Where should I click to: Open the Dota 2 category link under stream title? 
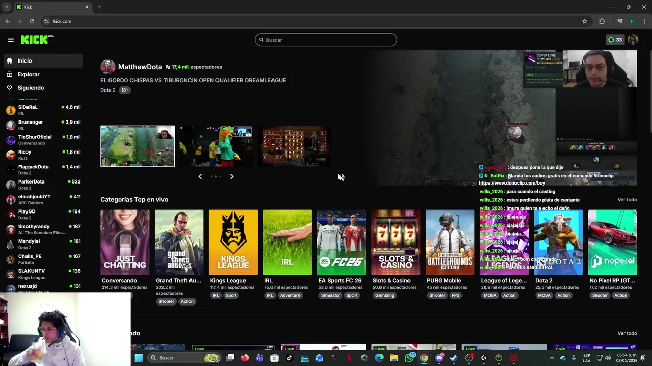108,90
